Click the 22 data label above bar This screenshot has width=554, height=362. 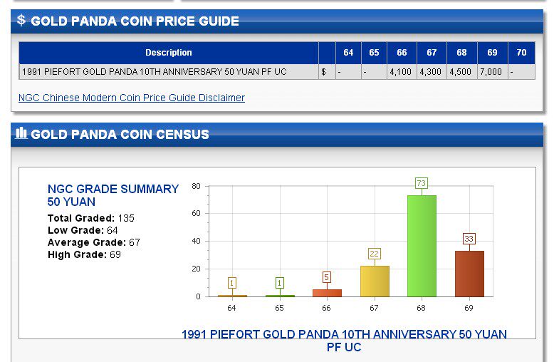coord(375,254)
